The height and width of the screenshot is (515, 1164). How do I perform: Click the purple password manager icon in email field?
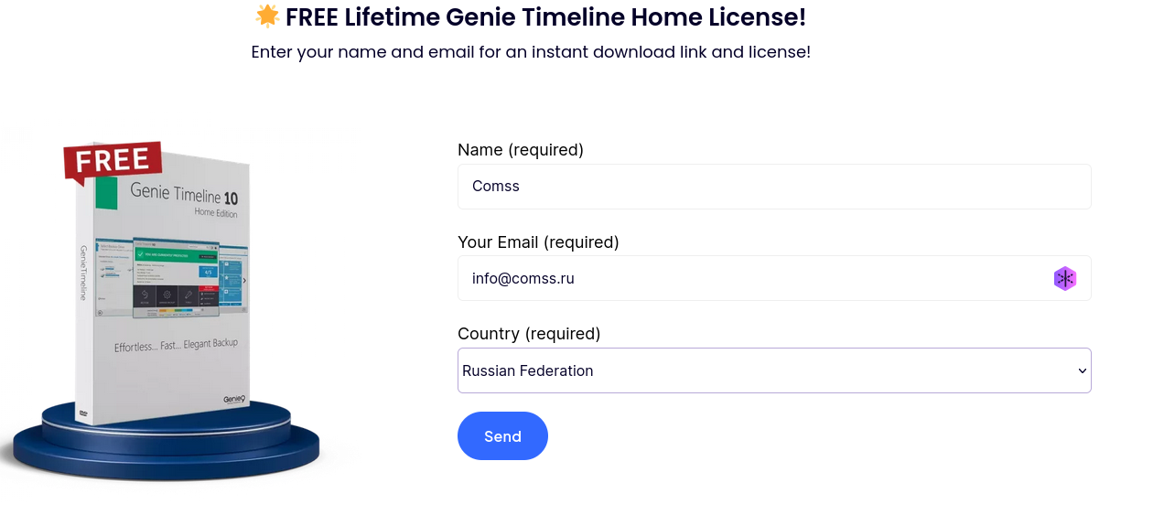click(x=1064, y=279)
